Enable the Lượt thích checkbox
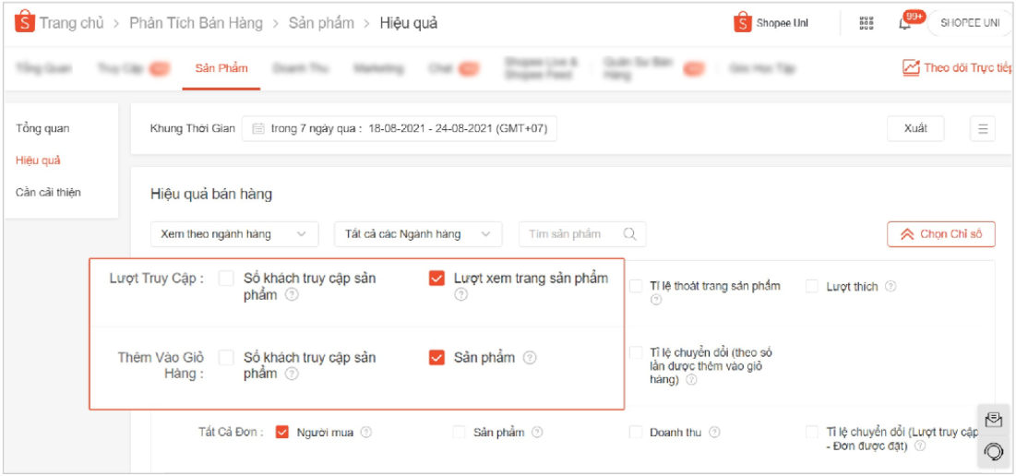This screenshot has height=476, width=1016. point(812,287)
